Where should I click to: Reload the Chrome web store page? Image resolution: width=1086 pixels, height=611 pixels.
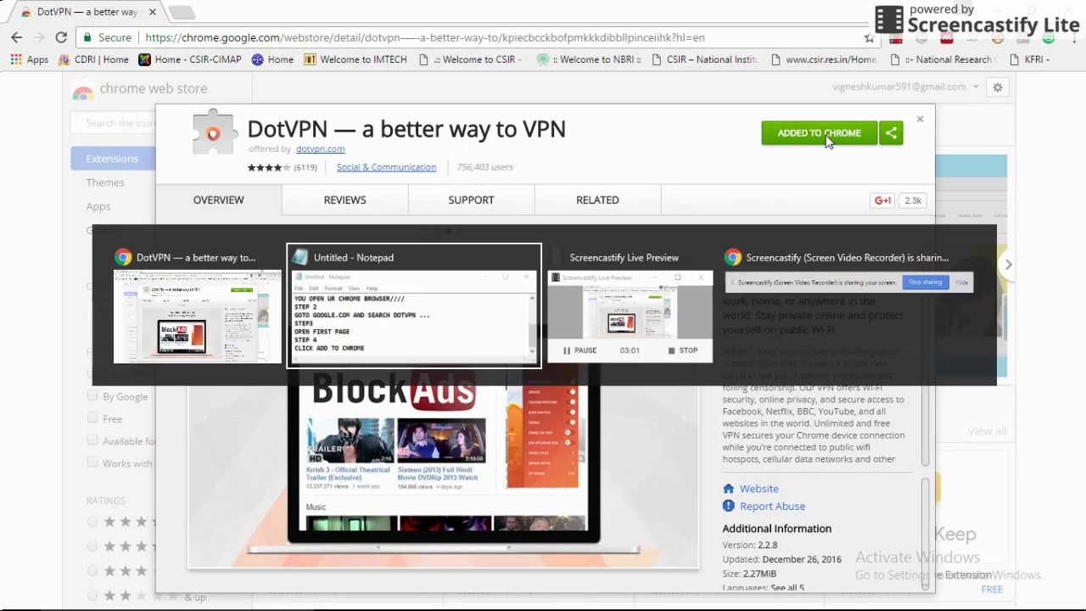click(61, 37)
